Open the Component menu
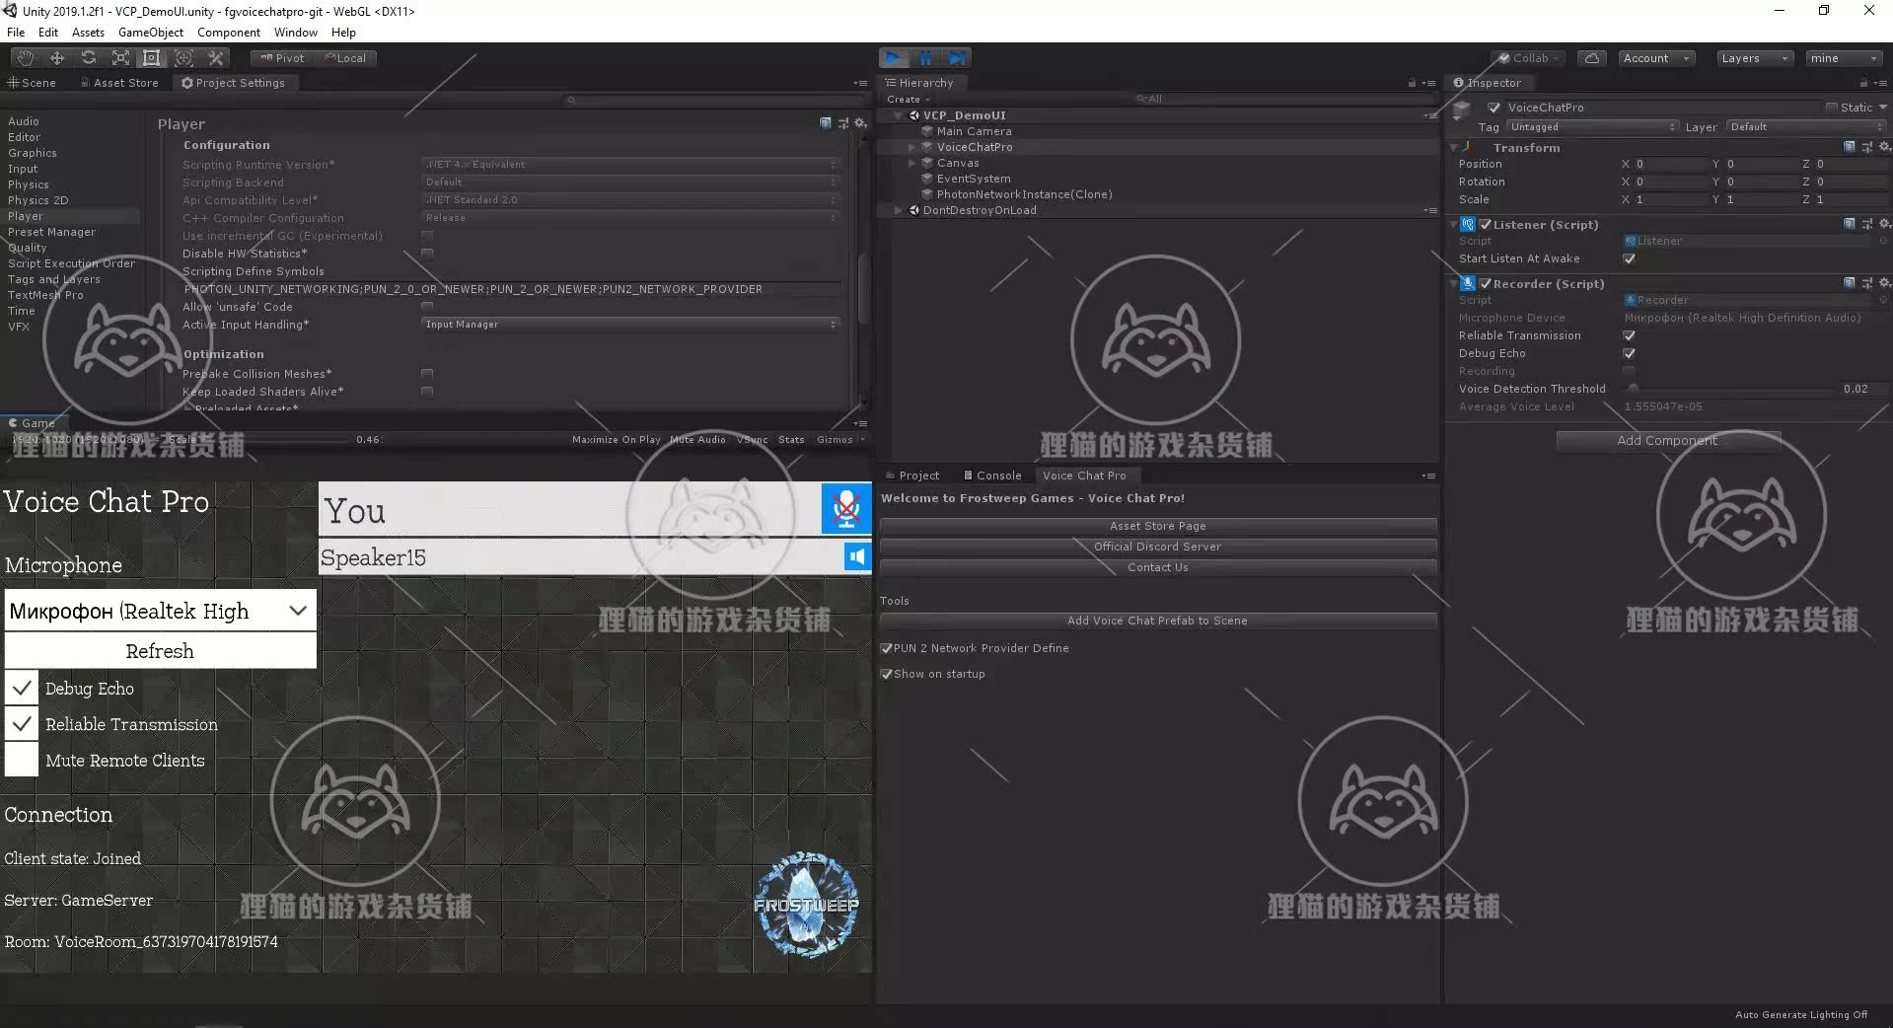 (x=229, y=32)
